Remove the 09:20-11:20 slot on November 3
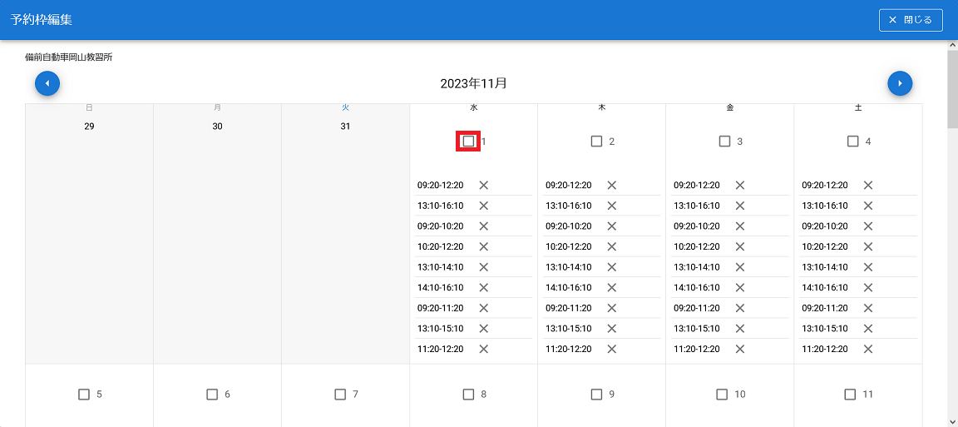This screenshot has height=427, width=958. click(x=739, y=308)
